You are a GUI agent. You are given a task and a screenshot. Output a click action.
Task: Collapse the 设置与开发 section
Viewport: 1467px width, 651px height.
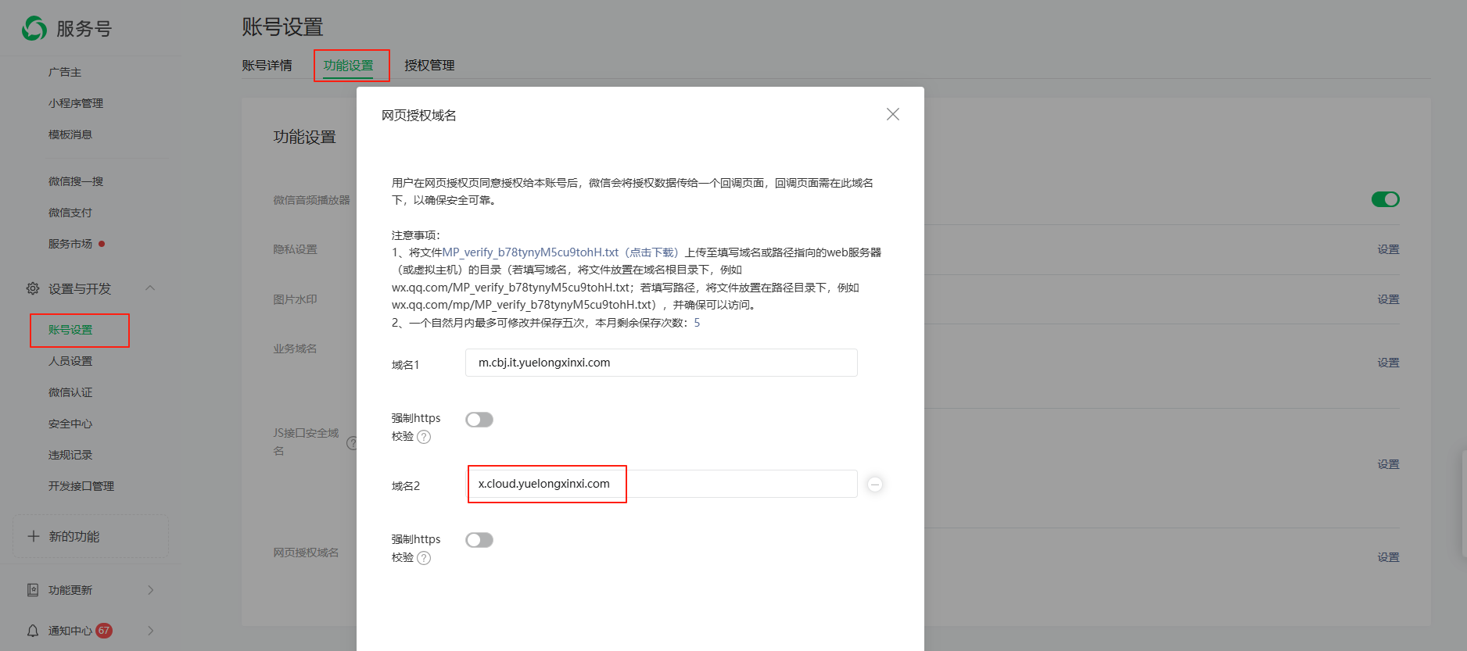(150, 288)
